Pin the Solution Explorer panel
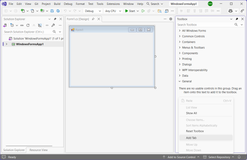The height and width of the screenshot is (160, 247). click(x=55, y=19)
